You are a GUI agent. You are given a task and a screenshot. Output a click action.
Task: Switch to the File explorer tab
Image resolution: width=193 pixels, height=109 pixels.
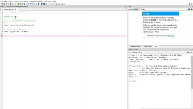click(x=147, y=47)
